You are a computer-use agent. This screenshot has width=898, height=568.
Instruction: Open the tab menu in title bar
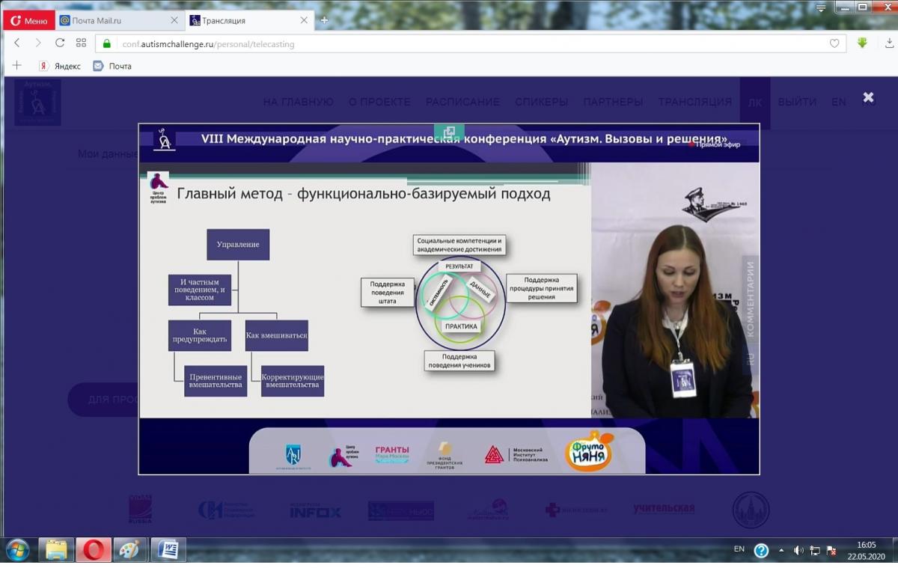click(821, 7)
